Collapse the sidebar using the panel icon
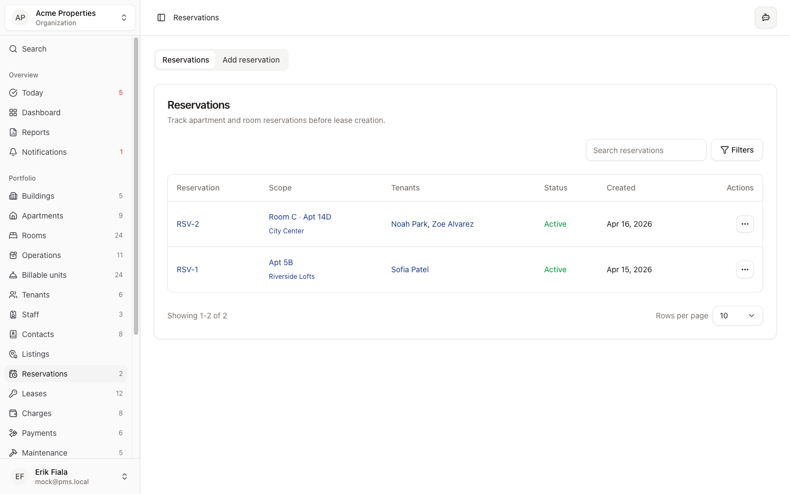Image resolution: width=790 pixels, height=494 pixels. pyautogui.click(x=161, y=18)
